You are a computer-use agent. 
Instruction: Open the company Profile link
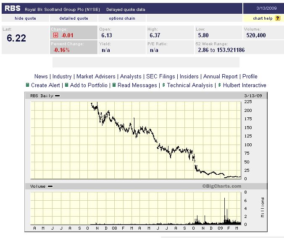click(x=250, y=76)
